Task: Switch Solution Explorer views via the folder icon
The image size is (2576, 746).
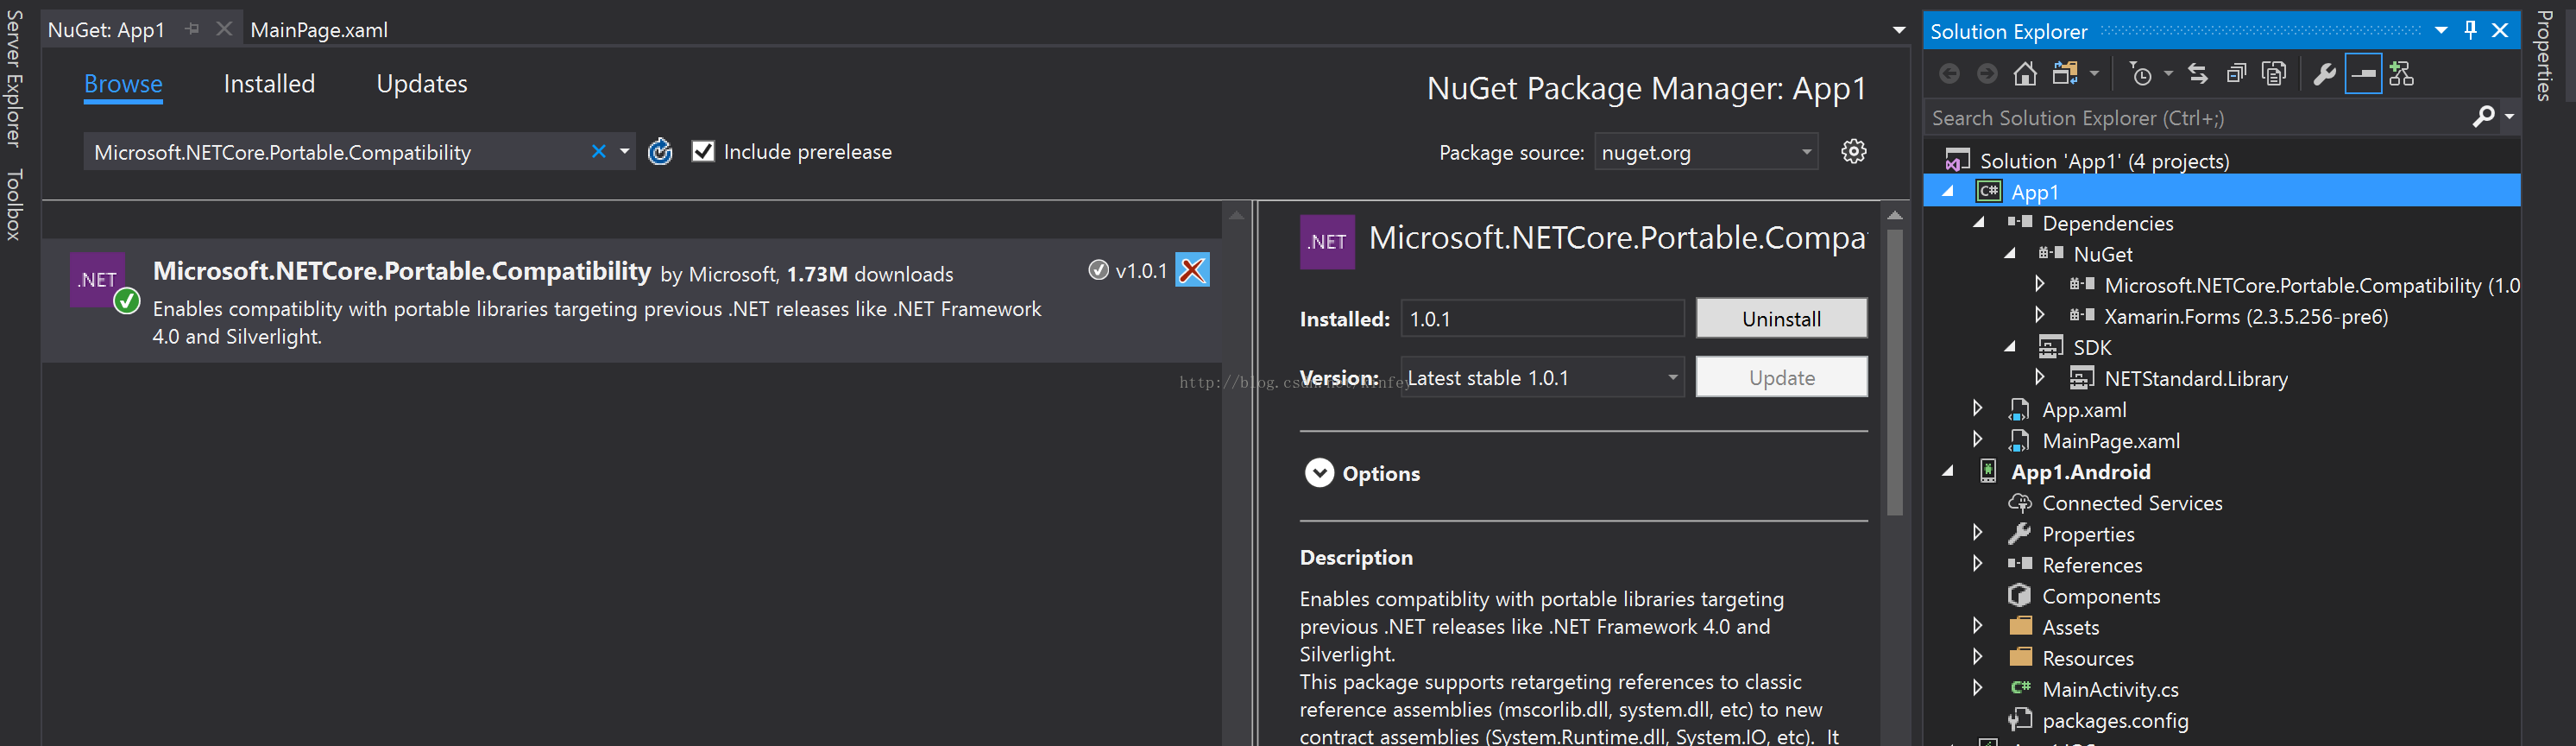Action: pos(2066,74)
